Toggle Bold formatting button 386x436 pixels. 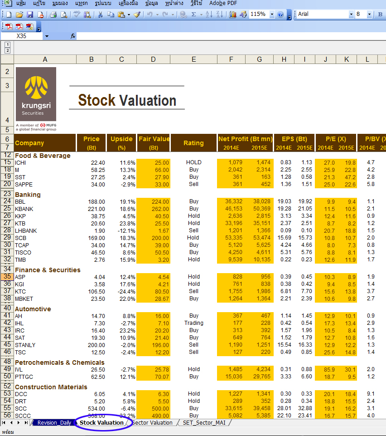(380, 15)
